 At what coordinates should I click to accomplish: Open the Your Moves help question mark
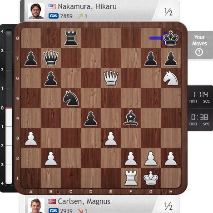click(199, 52)
